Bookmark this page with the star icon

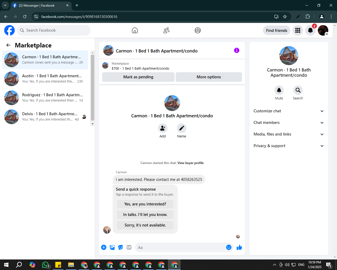click(x=285, y=17)
